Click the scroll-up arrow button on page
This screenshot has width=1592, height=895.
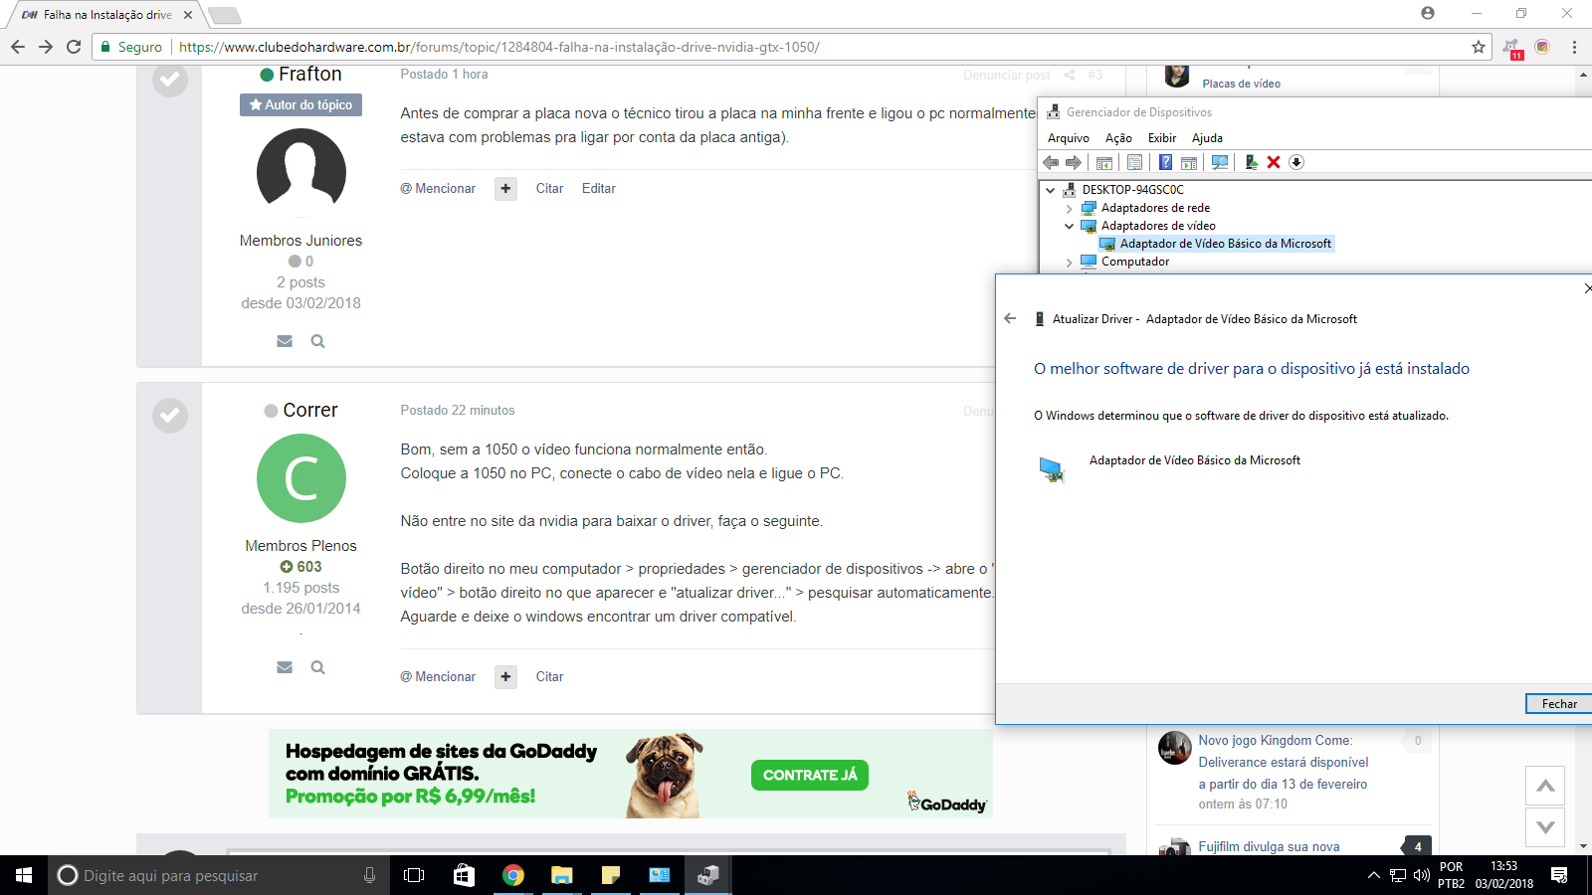pyautogui.click(x=1545, y=786)
